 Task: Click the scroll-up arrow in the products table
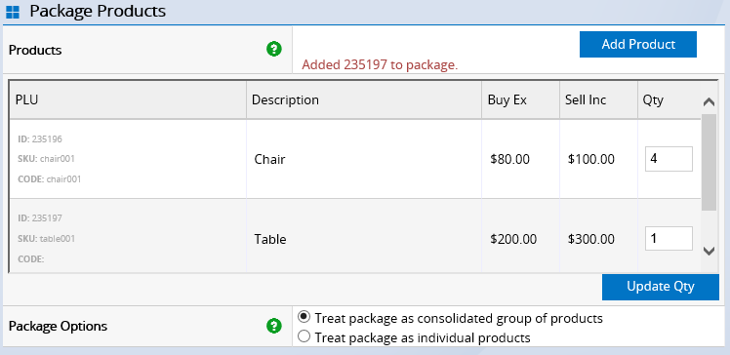click(709, 101)
